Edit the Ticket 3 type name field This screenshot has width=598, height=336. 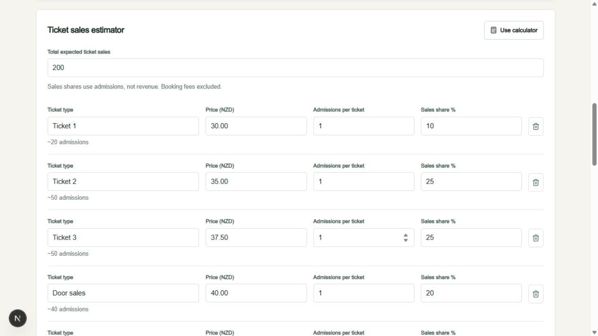click(x=123, y=237)
